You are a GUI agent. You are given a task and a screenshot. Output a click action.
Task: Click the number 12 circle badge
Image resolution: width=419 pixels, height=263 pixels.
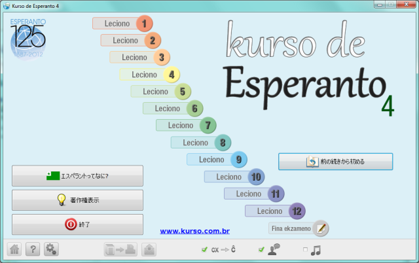pyautogui.click(x=297, y=211)
